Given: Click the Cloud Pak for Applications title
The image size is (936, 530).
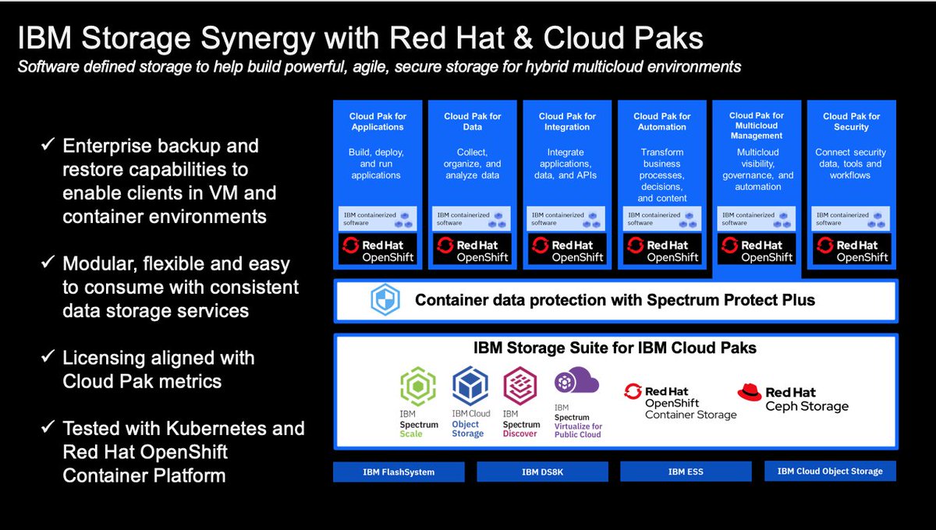Looking at the screenshot, I should tap(378, 122).
